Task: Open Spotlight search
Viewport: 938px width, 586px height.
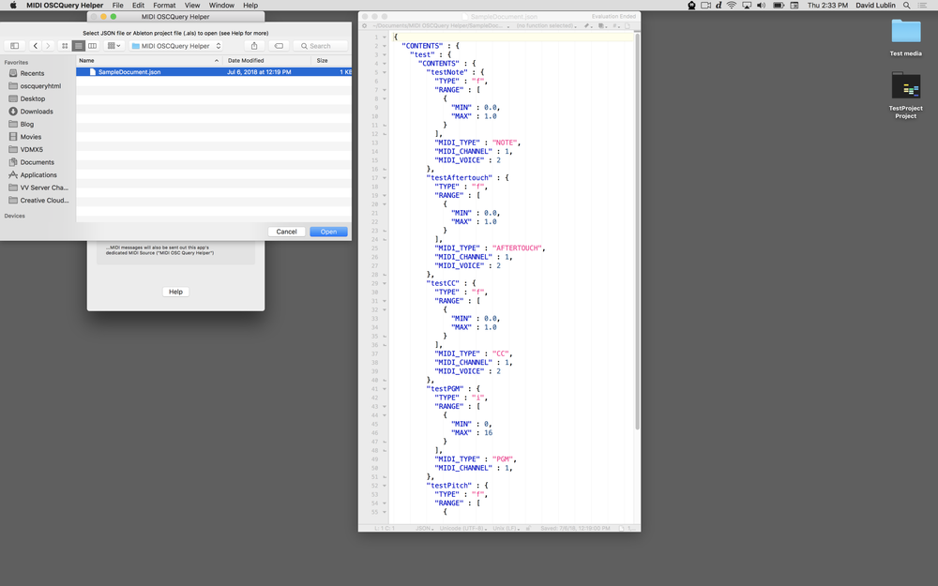Action: pos(907,6)
